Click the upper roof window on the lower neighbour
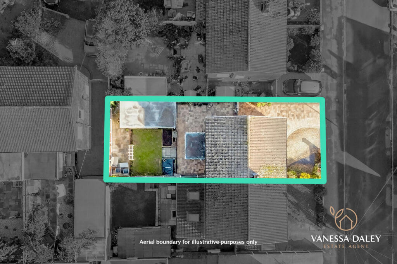The width and height of the screenshot is (397, 264). 193,196
